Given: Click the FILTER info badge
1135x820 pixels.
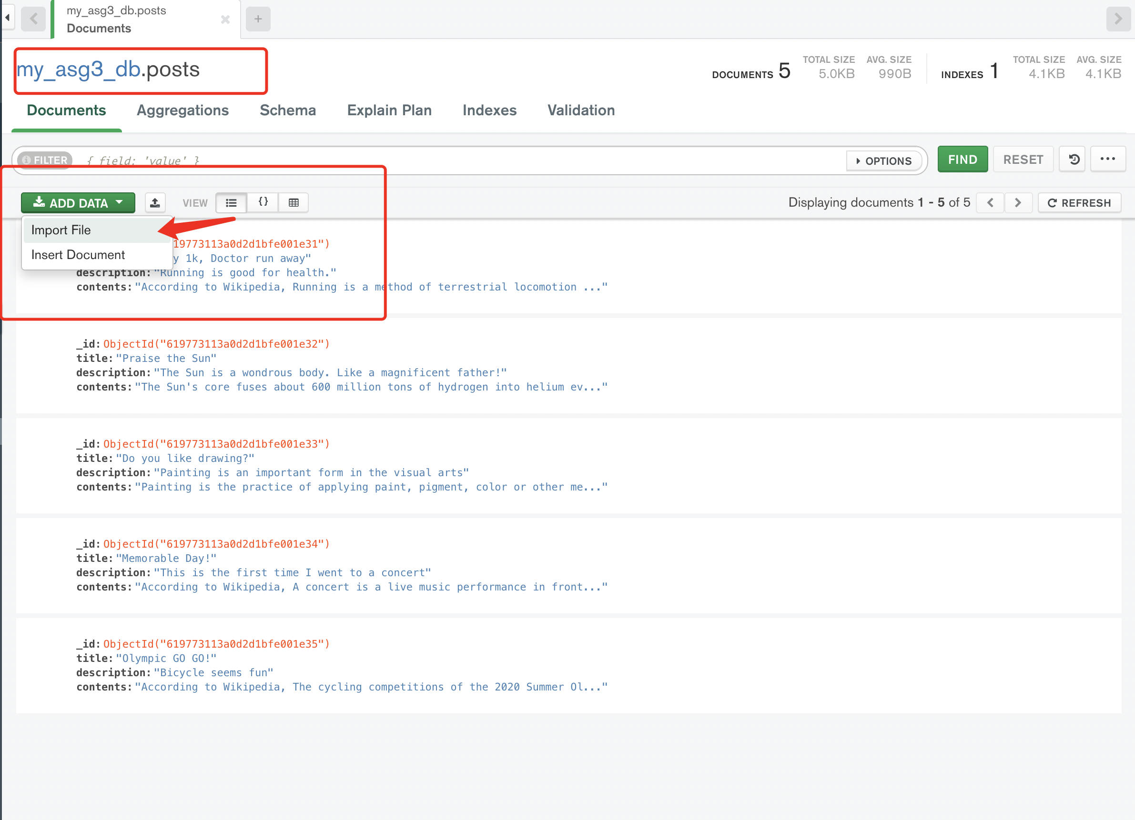Looking at the screenshot, I should 45,160.
